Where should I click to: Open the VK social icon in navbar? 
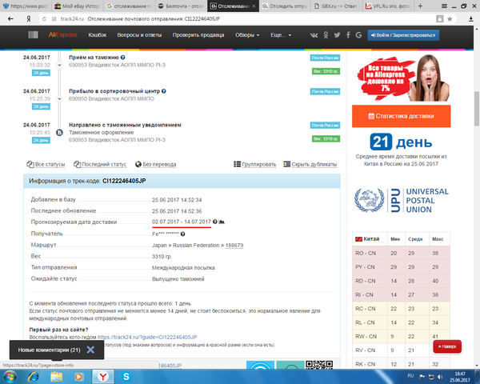tap(314, 35)
